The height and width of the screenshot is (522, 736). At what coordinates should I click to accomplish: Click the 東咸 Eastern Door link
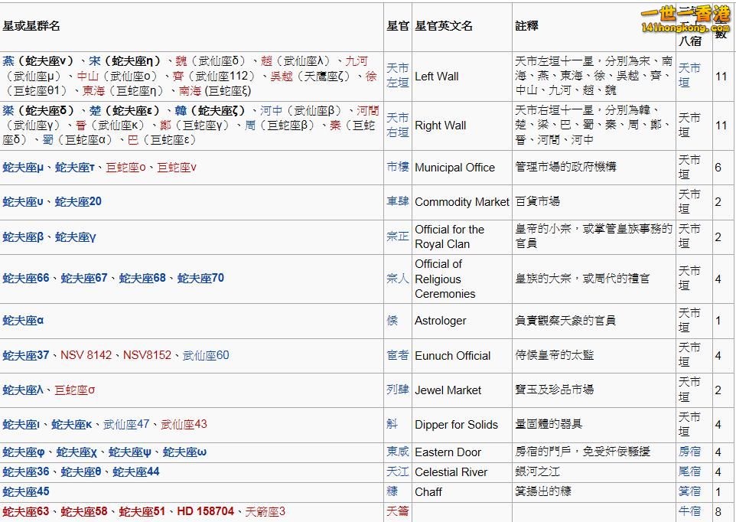point(397,452)
